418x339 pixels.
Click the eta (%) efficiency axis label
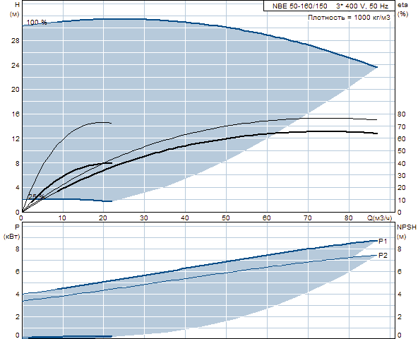402,9
